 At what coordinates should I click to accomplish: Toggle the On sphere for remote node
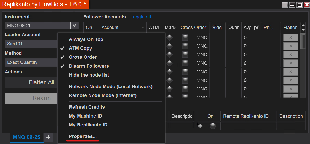point(213,126)
